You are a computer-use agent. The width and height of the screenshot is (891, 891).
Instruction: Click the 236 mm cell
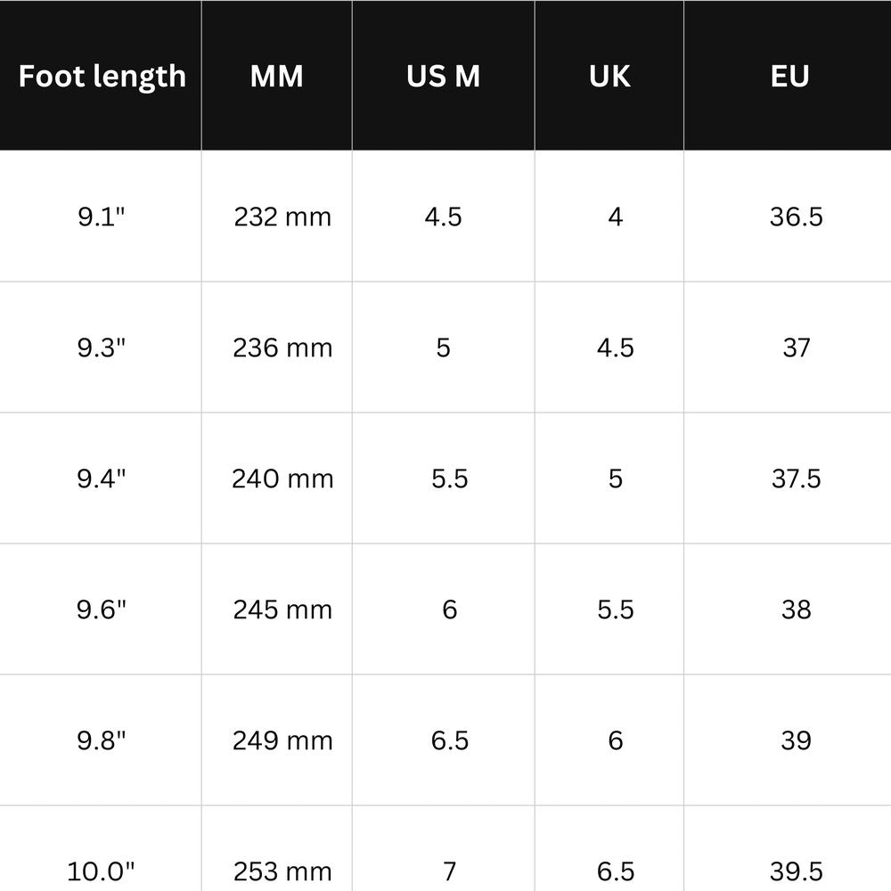[x=277, y=347]
